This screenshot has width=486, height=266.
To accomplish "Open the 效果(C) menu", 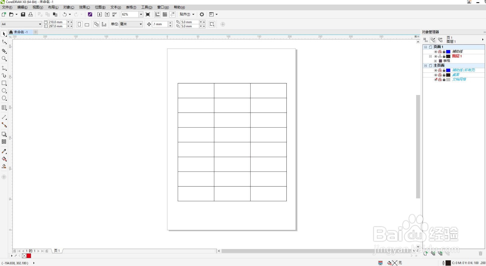I will [84, 7].
